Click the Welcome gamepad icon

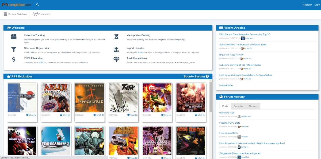tap(9, 28)
